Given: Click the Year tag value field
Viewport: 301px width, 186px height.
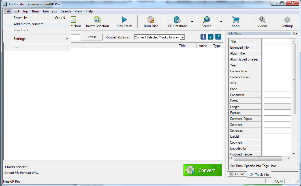Looking at the screenshot, I should [x=277, y=65].
